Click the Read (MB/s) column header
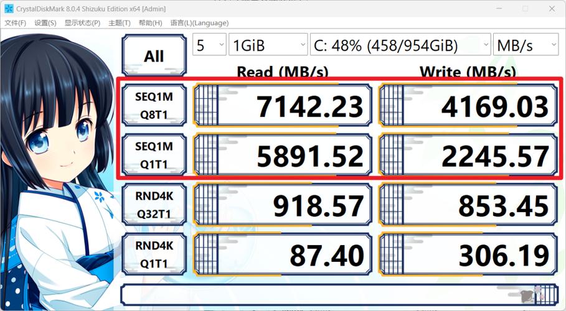The width and height of the screenshot is (566, 311). tap(282, 72)
